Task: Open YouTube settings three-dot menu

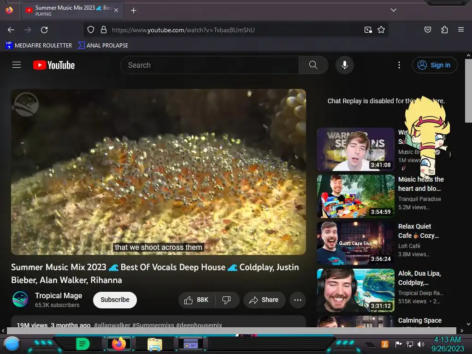Action: pos(399,65)
